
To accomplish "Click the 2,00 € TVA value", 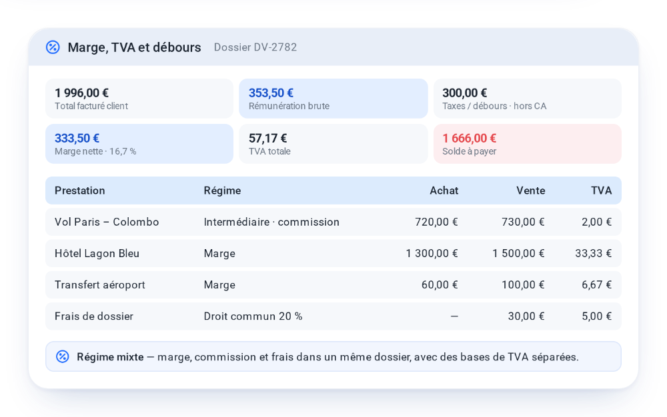I will (x=597, y=222).
